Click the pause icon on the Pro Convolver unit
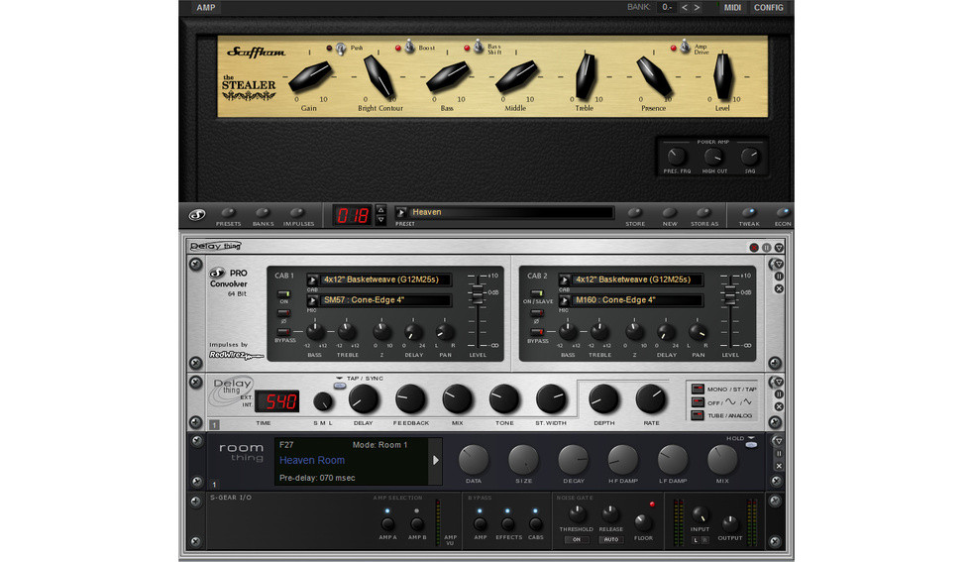The height and width of the screenshot is (562, 971). (779, 277)
